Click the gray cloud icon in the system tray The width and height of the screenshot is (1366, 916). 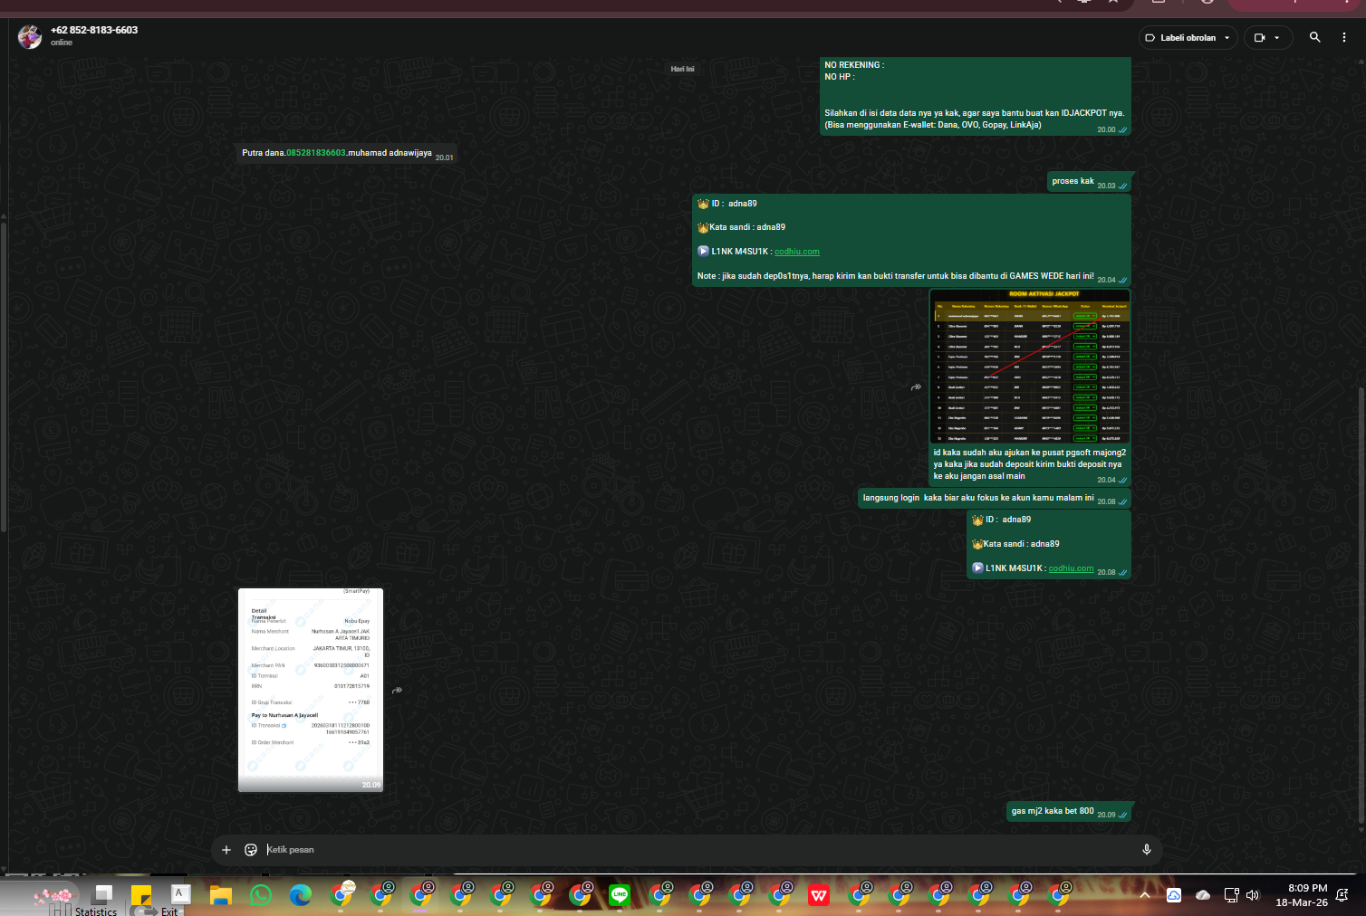point(1203,895)
